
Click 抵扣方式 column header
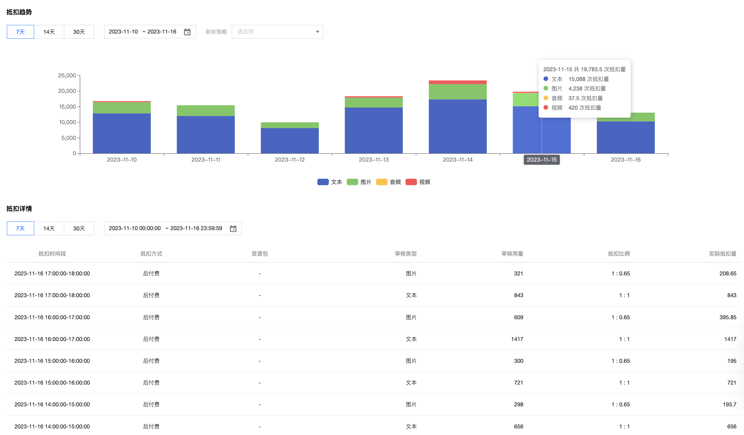coord(151,254)
